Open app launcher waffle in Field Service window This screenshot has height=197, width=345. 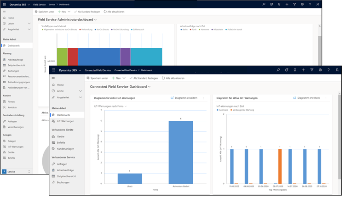click(x=5, y=5)
